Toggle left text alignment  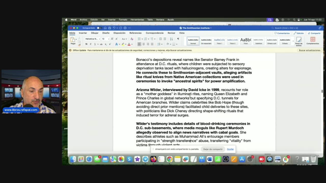click(139, 44)
